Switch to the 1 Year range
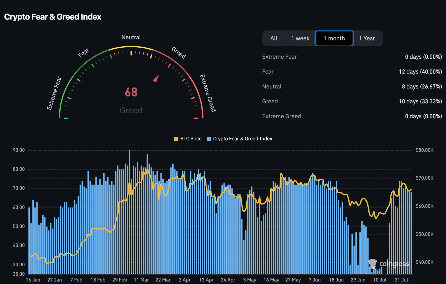 (367, 38)
